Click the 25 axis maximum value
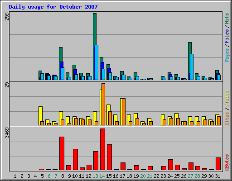232x181 pixels. click(x=7, y=85)
